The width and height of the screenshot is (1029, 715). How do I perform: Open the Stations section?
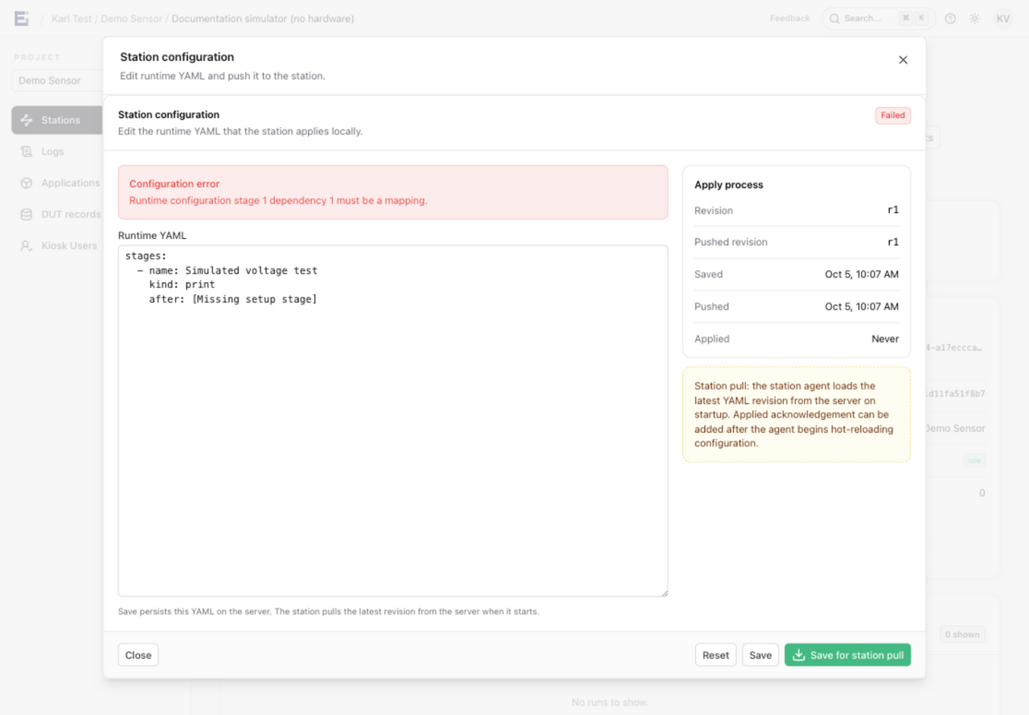coord(57,120)
